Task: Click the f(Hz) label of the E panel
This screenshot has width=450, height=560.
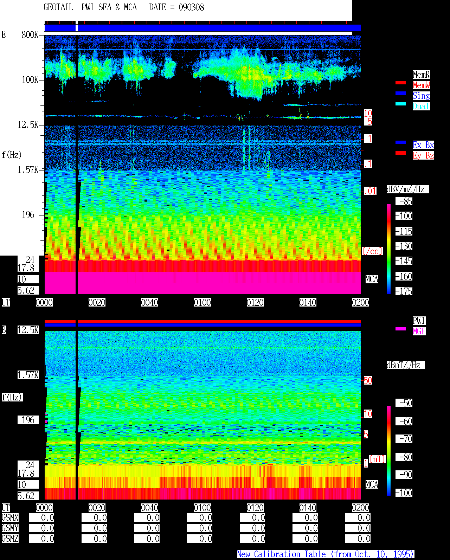Action: (x=12, y=155)
